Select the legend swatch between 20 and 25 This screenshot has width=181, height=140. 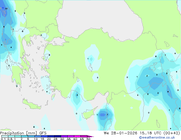pyautogui.click(x=51, y=136)
